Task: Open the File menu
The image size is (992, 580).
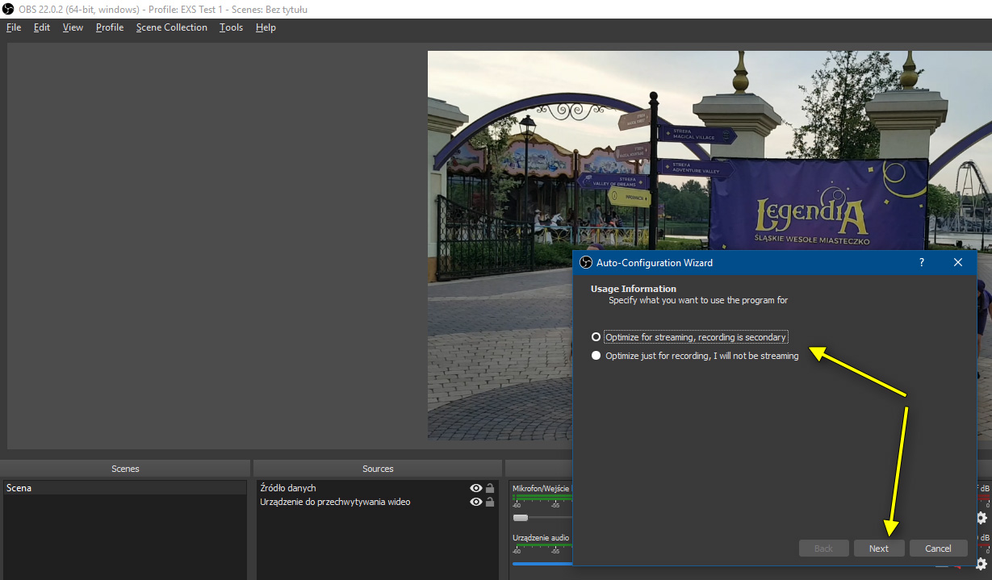Action: [14, 27]
